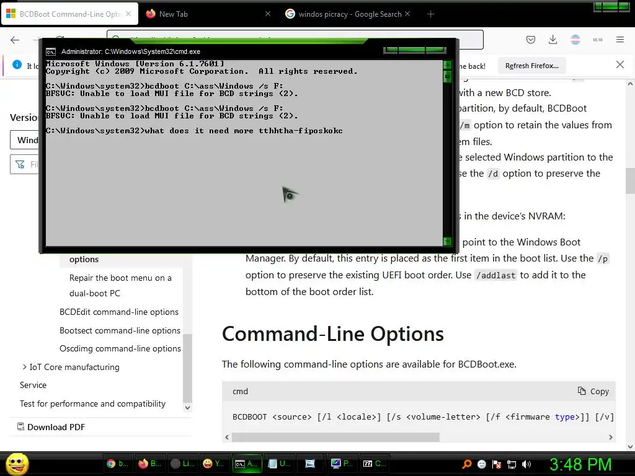Open Bootsect command-line options link

[120, 331]
